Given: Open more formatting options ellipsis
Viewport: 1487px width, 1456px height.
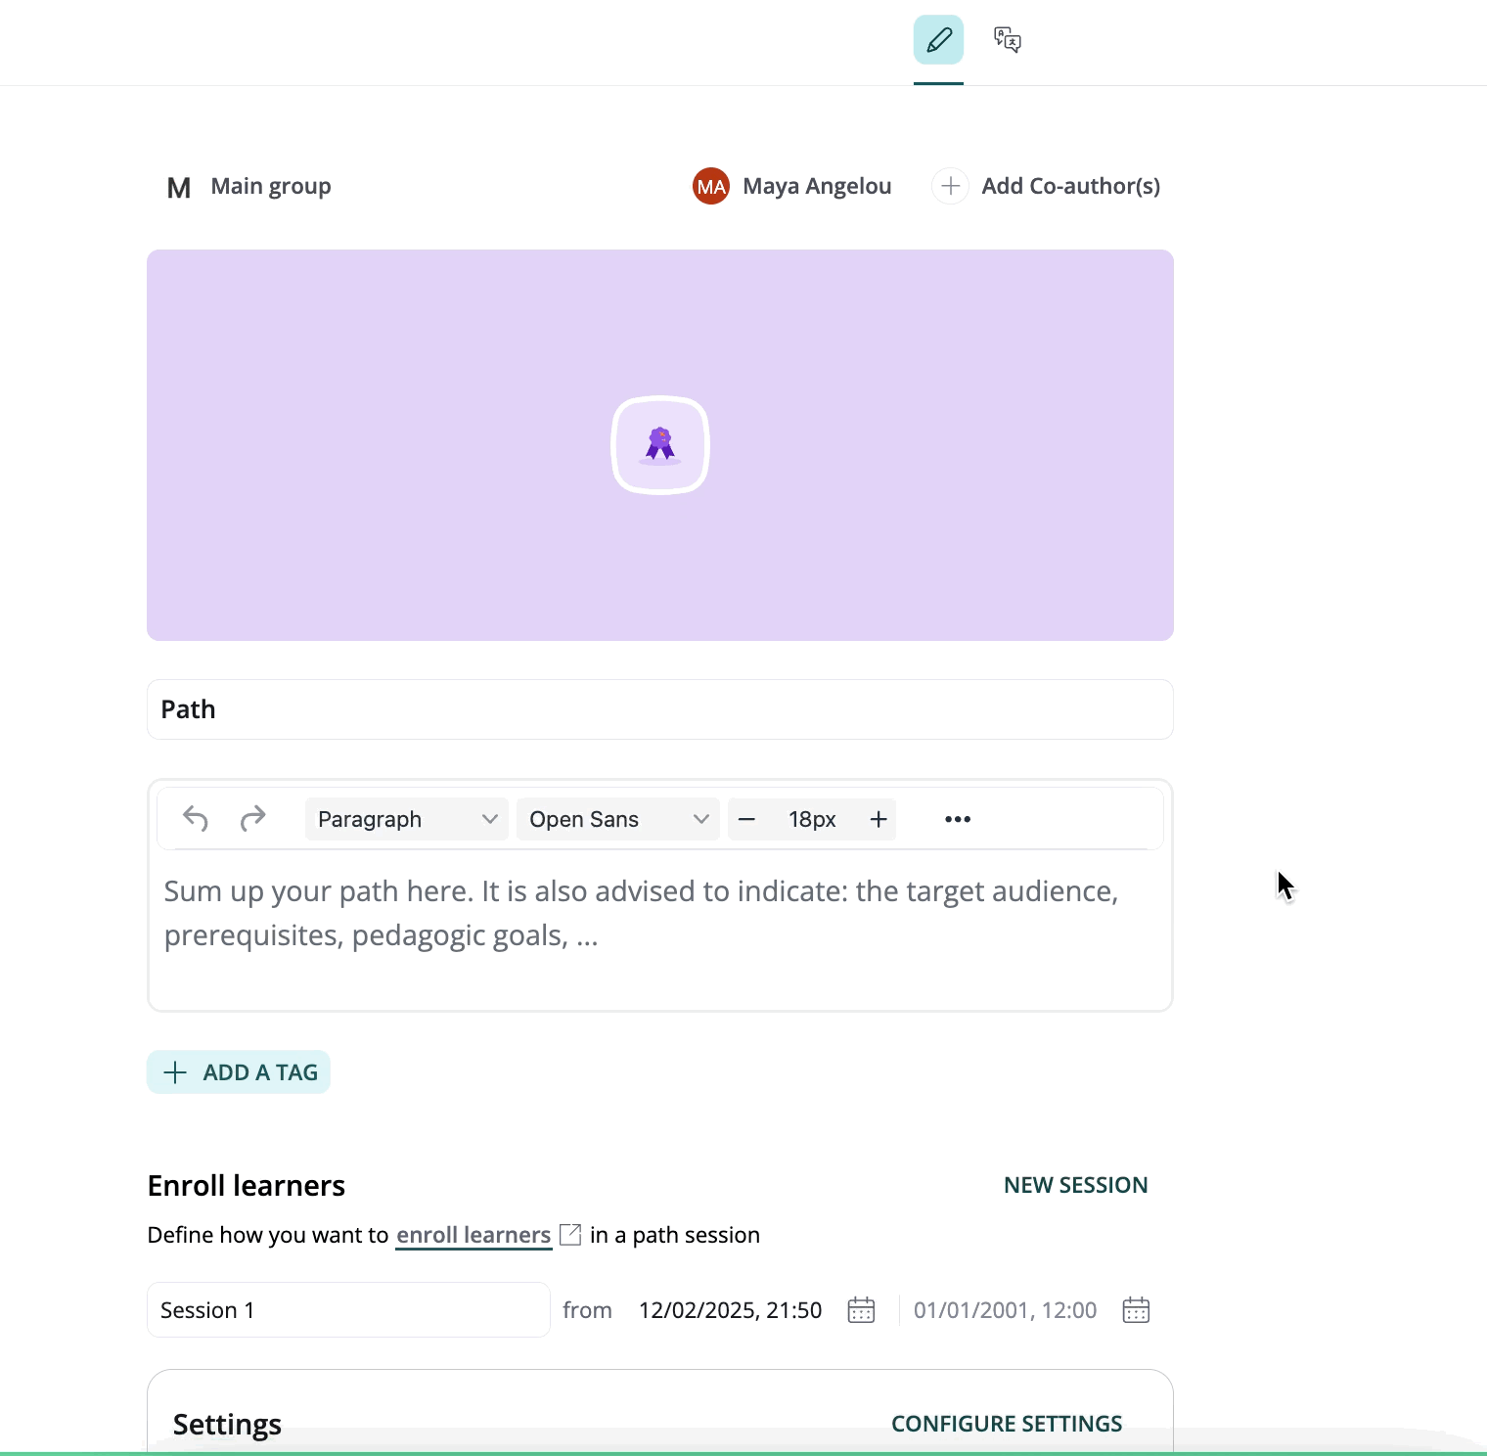Looking at the screenshot, I should pyautogui.click(x=958, y=819).
